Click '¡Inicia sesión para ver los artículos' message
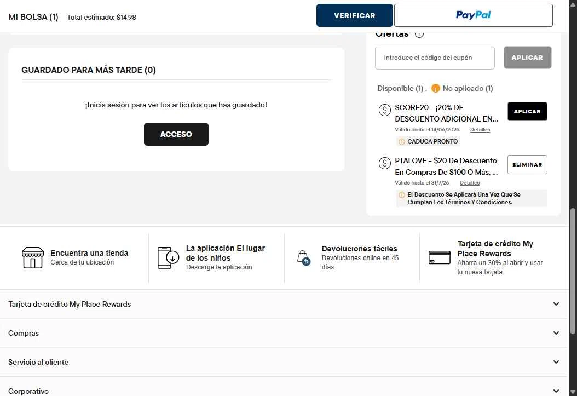The height and width of the screenshot is (396, 577). tap(176, 105)
